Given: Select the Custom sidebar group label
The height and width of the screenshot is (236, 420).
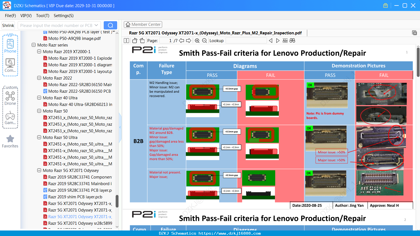Looking at the screenshot, I should [10, 87].
